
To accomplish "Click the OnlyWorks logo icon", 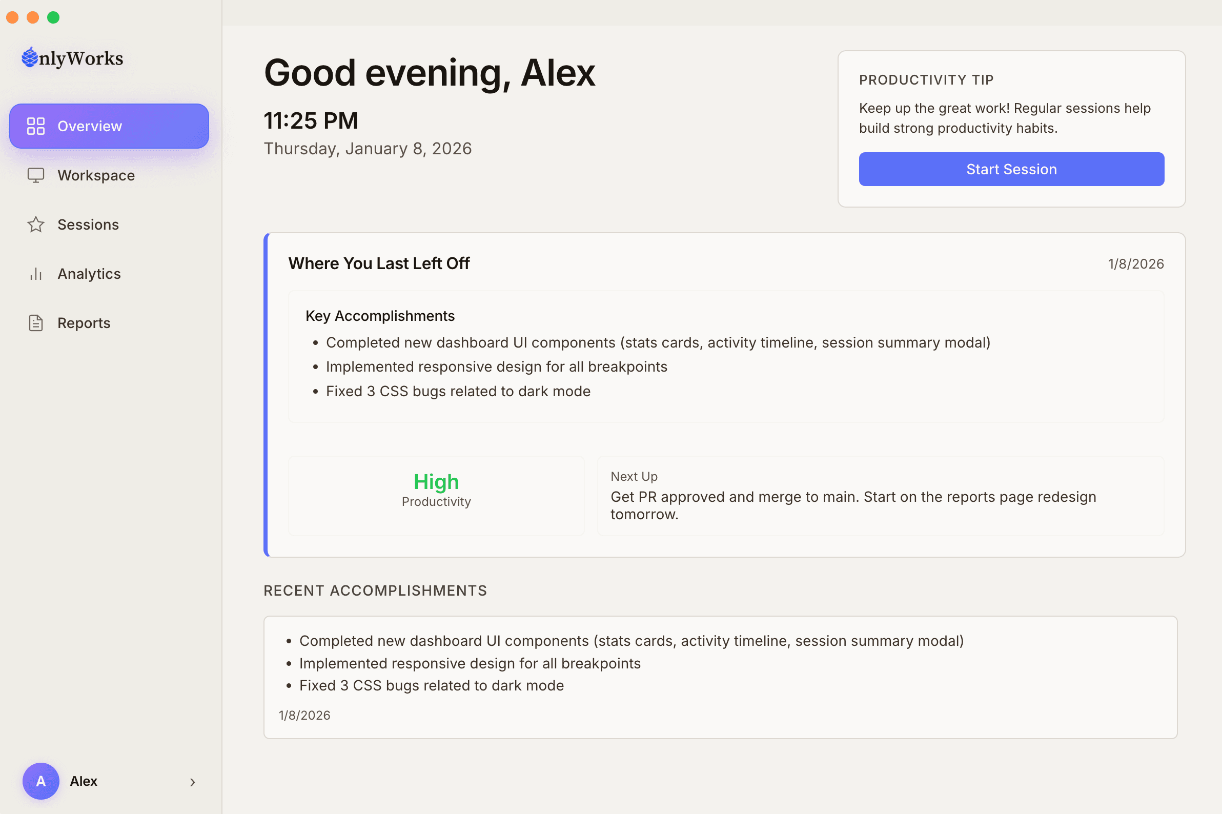I will (x=30, y=57).
